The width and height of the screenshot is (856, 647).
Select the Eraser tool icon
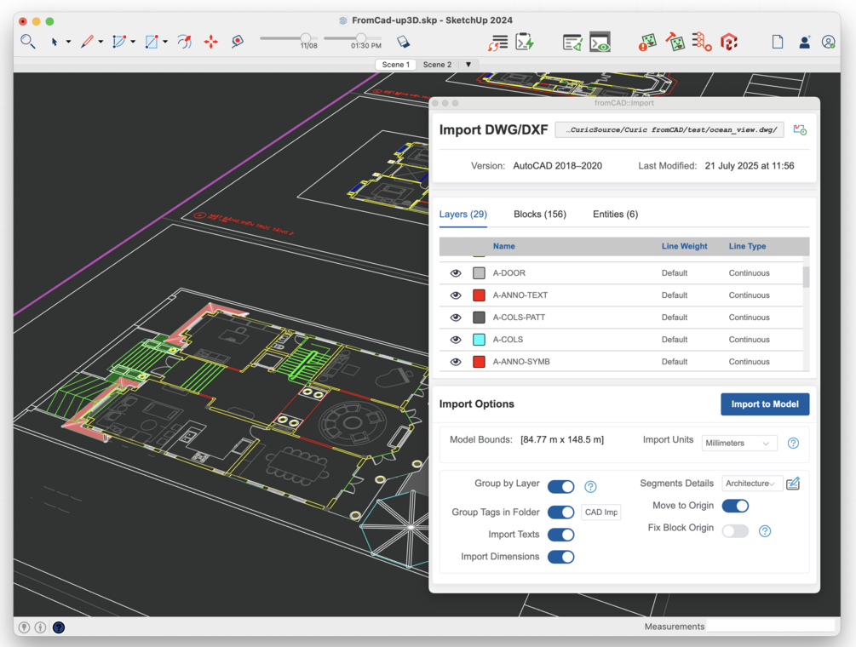point(403,42)
